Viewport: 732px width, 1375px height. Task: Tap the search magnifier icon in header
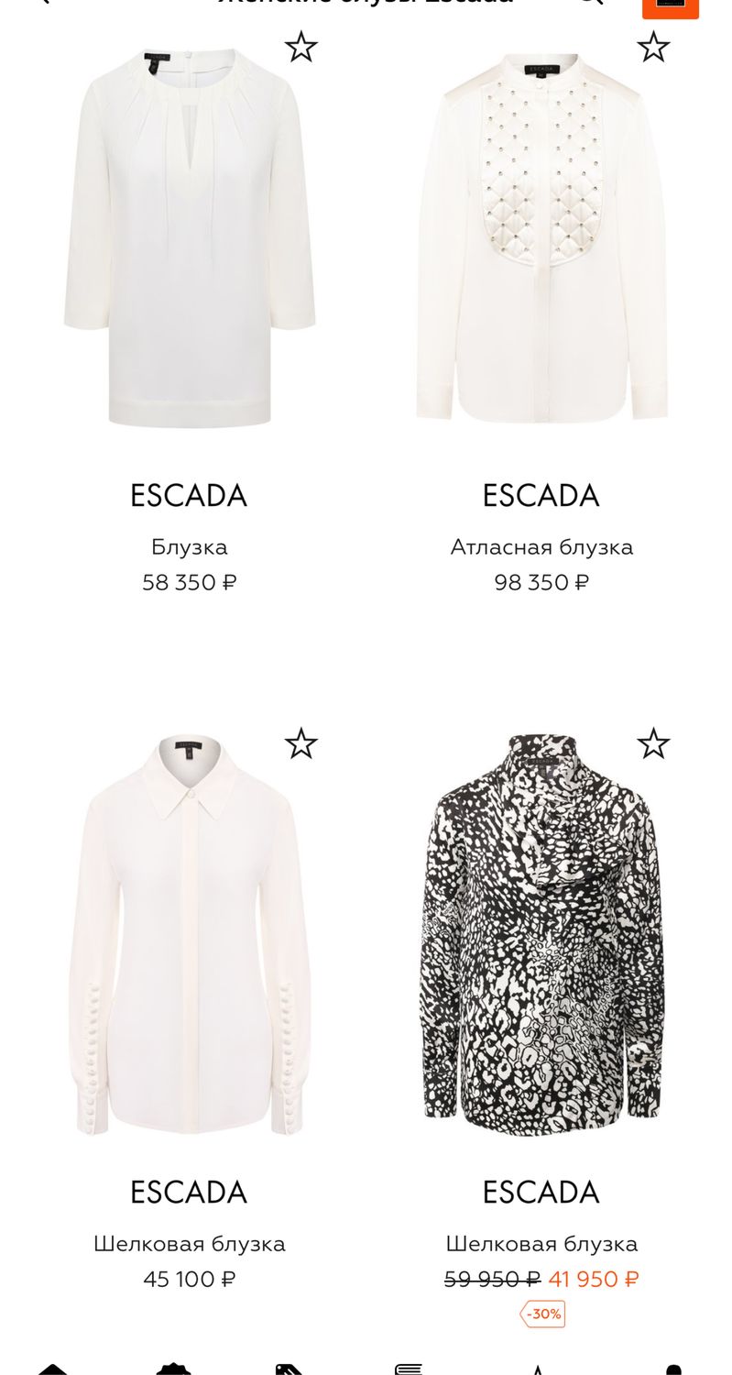tap(591, 3)
